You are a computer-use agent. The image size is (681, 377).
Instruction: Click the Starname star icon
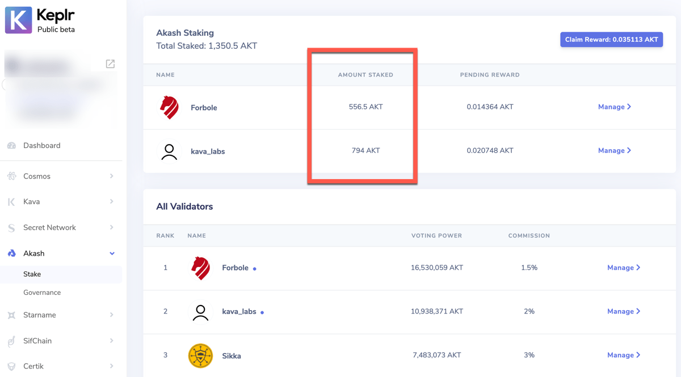11,315
